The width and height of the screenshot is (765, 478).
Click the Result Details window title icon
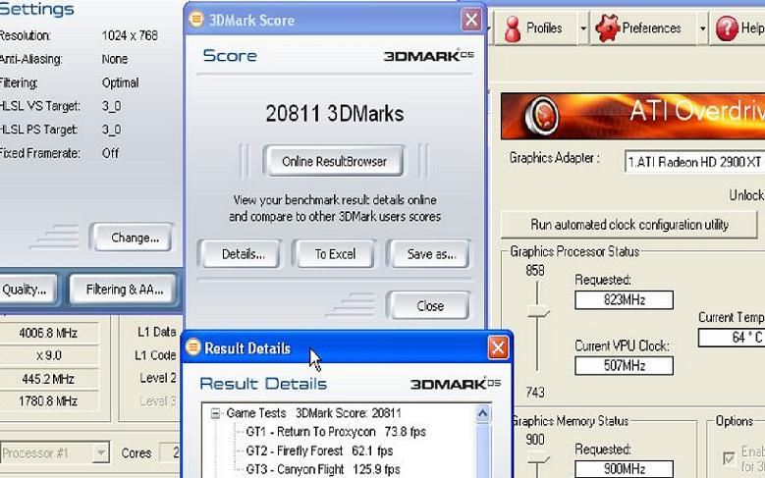click(193, 346)
